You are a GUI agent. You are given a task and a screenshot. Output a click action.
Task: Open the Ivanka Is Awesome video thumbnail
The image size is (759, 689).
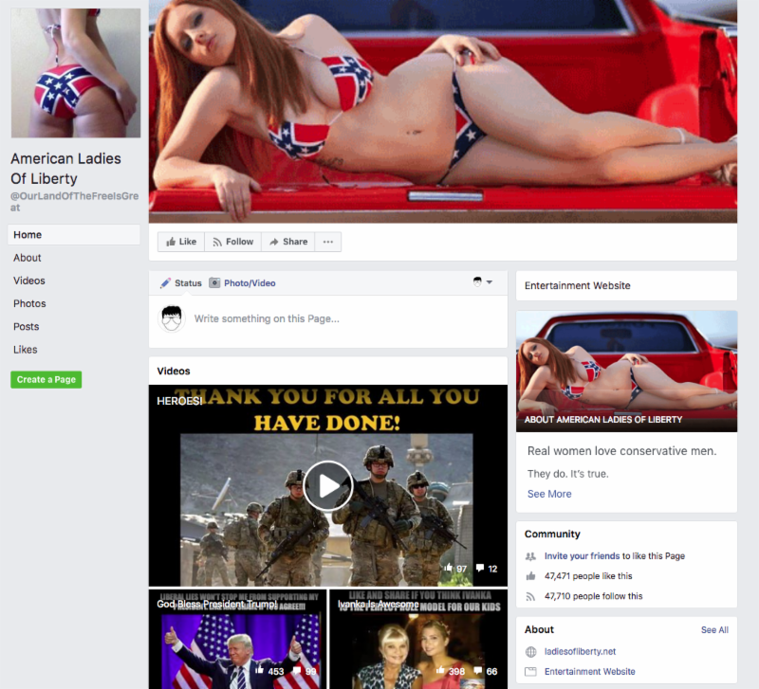(418, 639)
